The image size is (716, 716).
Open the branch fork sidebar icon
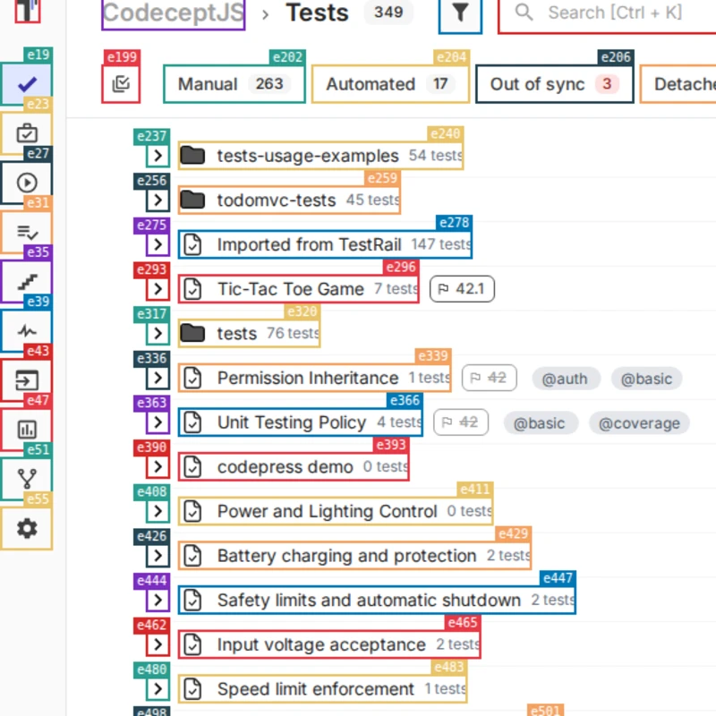27,479
